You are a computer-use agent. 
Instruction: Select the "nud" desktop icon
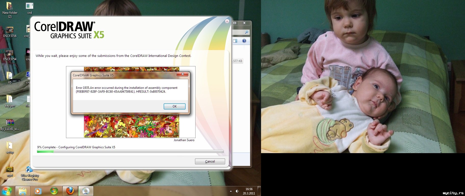pyautogui.click(x=10, y=171)
